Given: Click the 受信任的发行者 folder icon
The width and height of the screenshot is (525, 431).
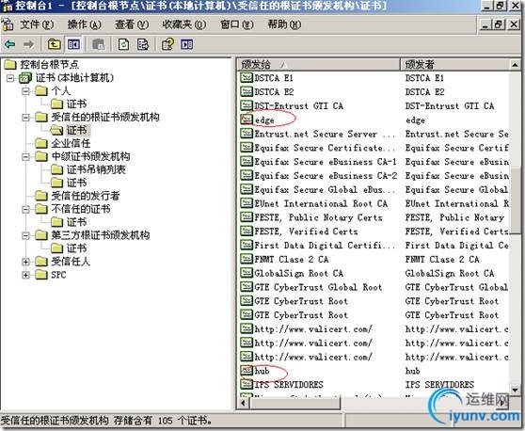Looking at the screenshot, I should (x=41, y=196).
